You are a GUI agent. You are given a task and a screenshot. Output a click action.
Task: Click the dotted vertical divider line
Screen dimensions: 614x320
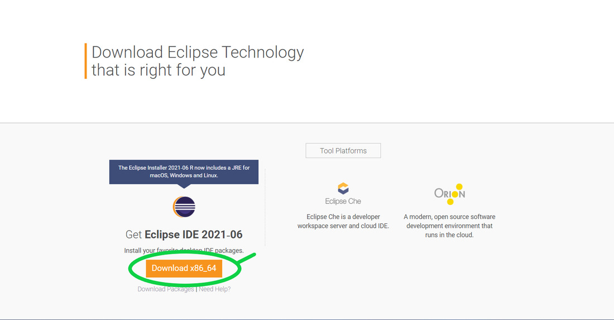pyautogui.click(x=265, y=207)
